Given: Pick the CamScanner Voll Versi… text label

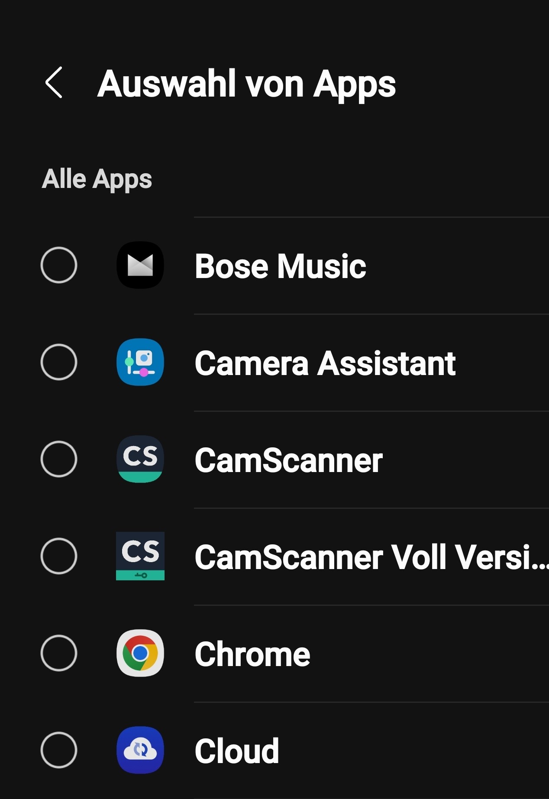Looking at the screenshot, I should [371, 557].
